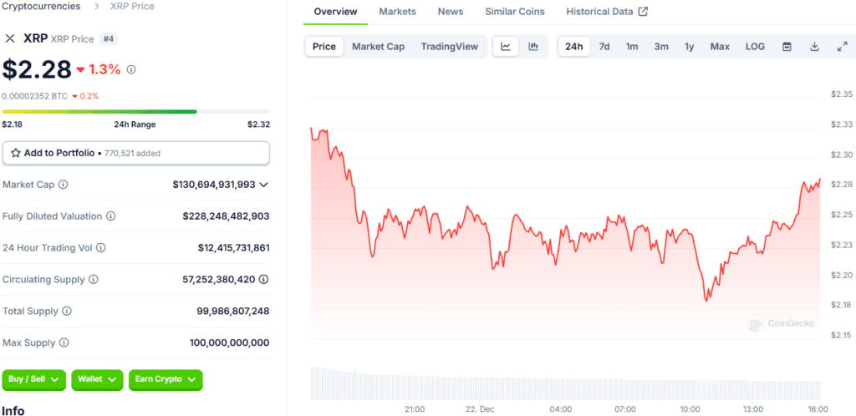Screen dimensions: 856x416
Task: Click the XRP coin logo
Action: pos(10,38)
